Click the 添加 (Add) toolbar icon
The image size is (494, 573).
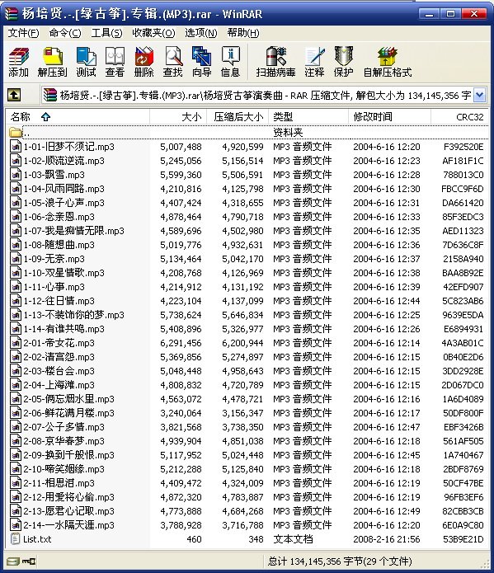coord(19,57)
